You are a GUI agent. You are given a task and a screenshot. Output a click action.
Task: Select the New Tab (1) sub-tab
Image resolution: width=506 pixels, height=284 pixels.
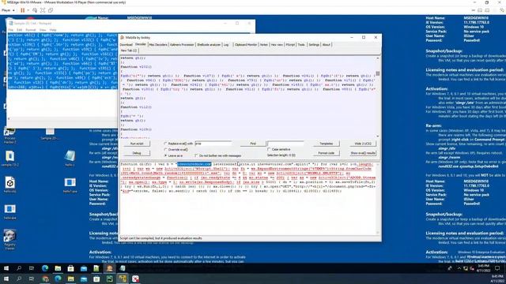point(129,50)
